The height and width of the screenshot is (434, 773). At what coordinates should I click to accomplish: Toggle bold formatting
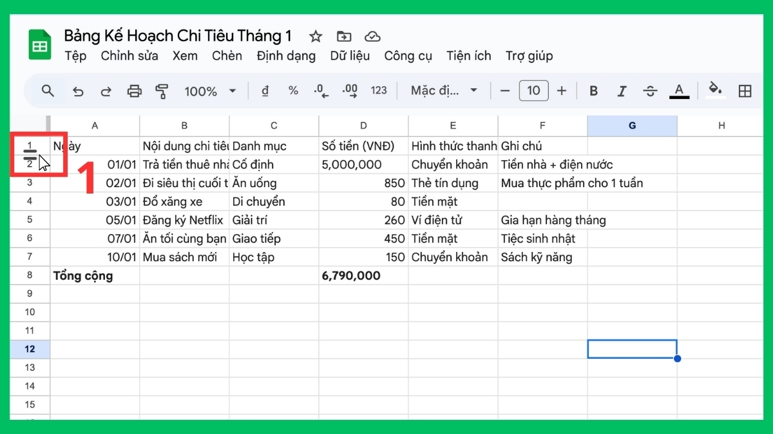point(593,91)
